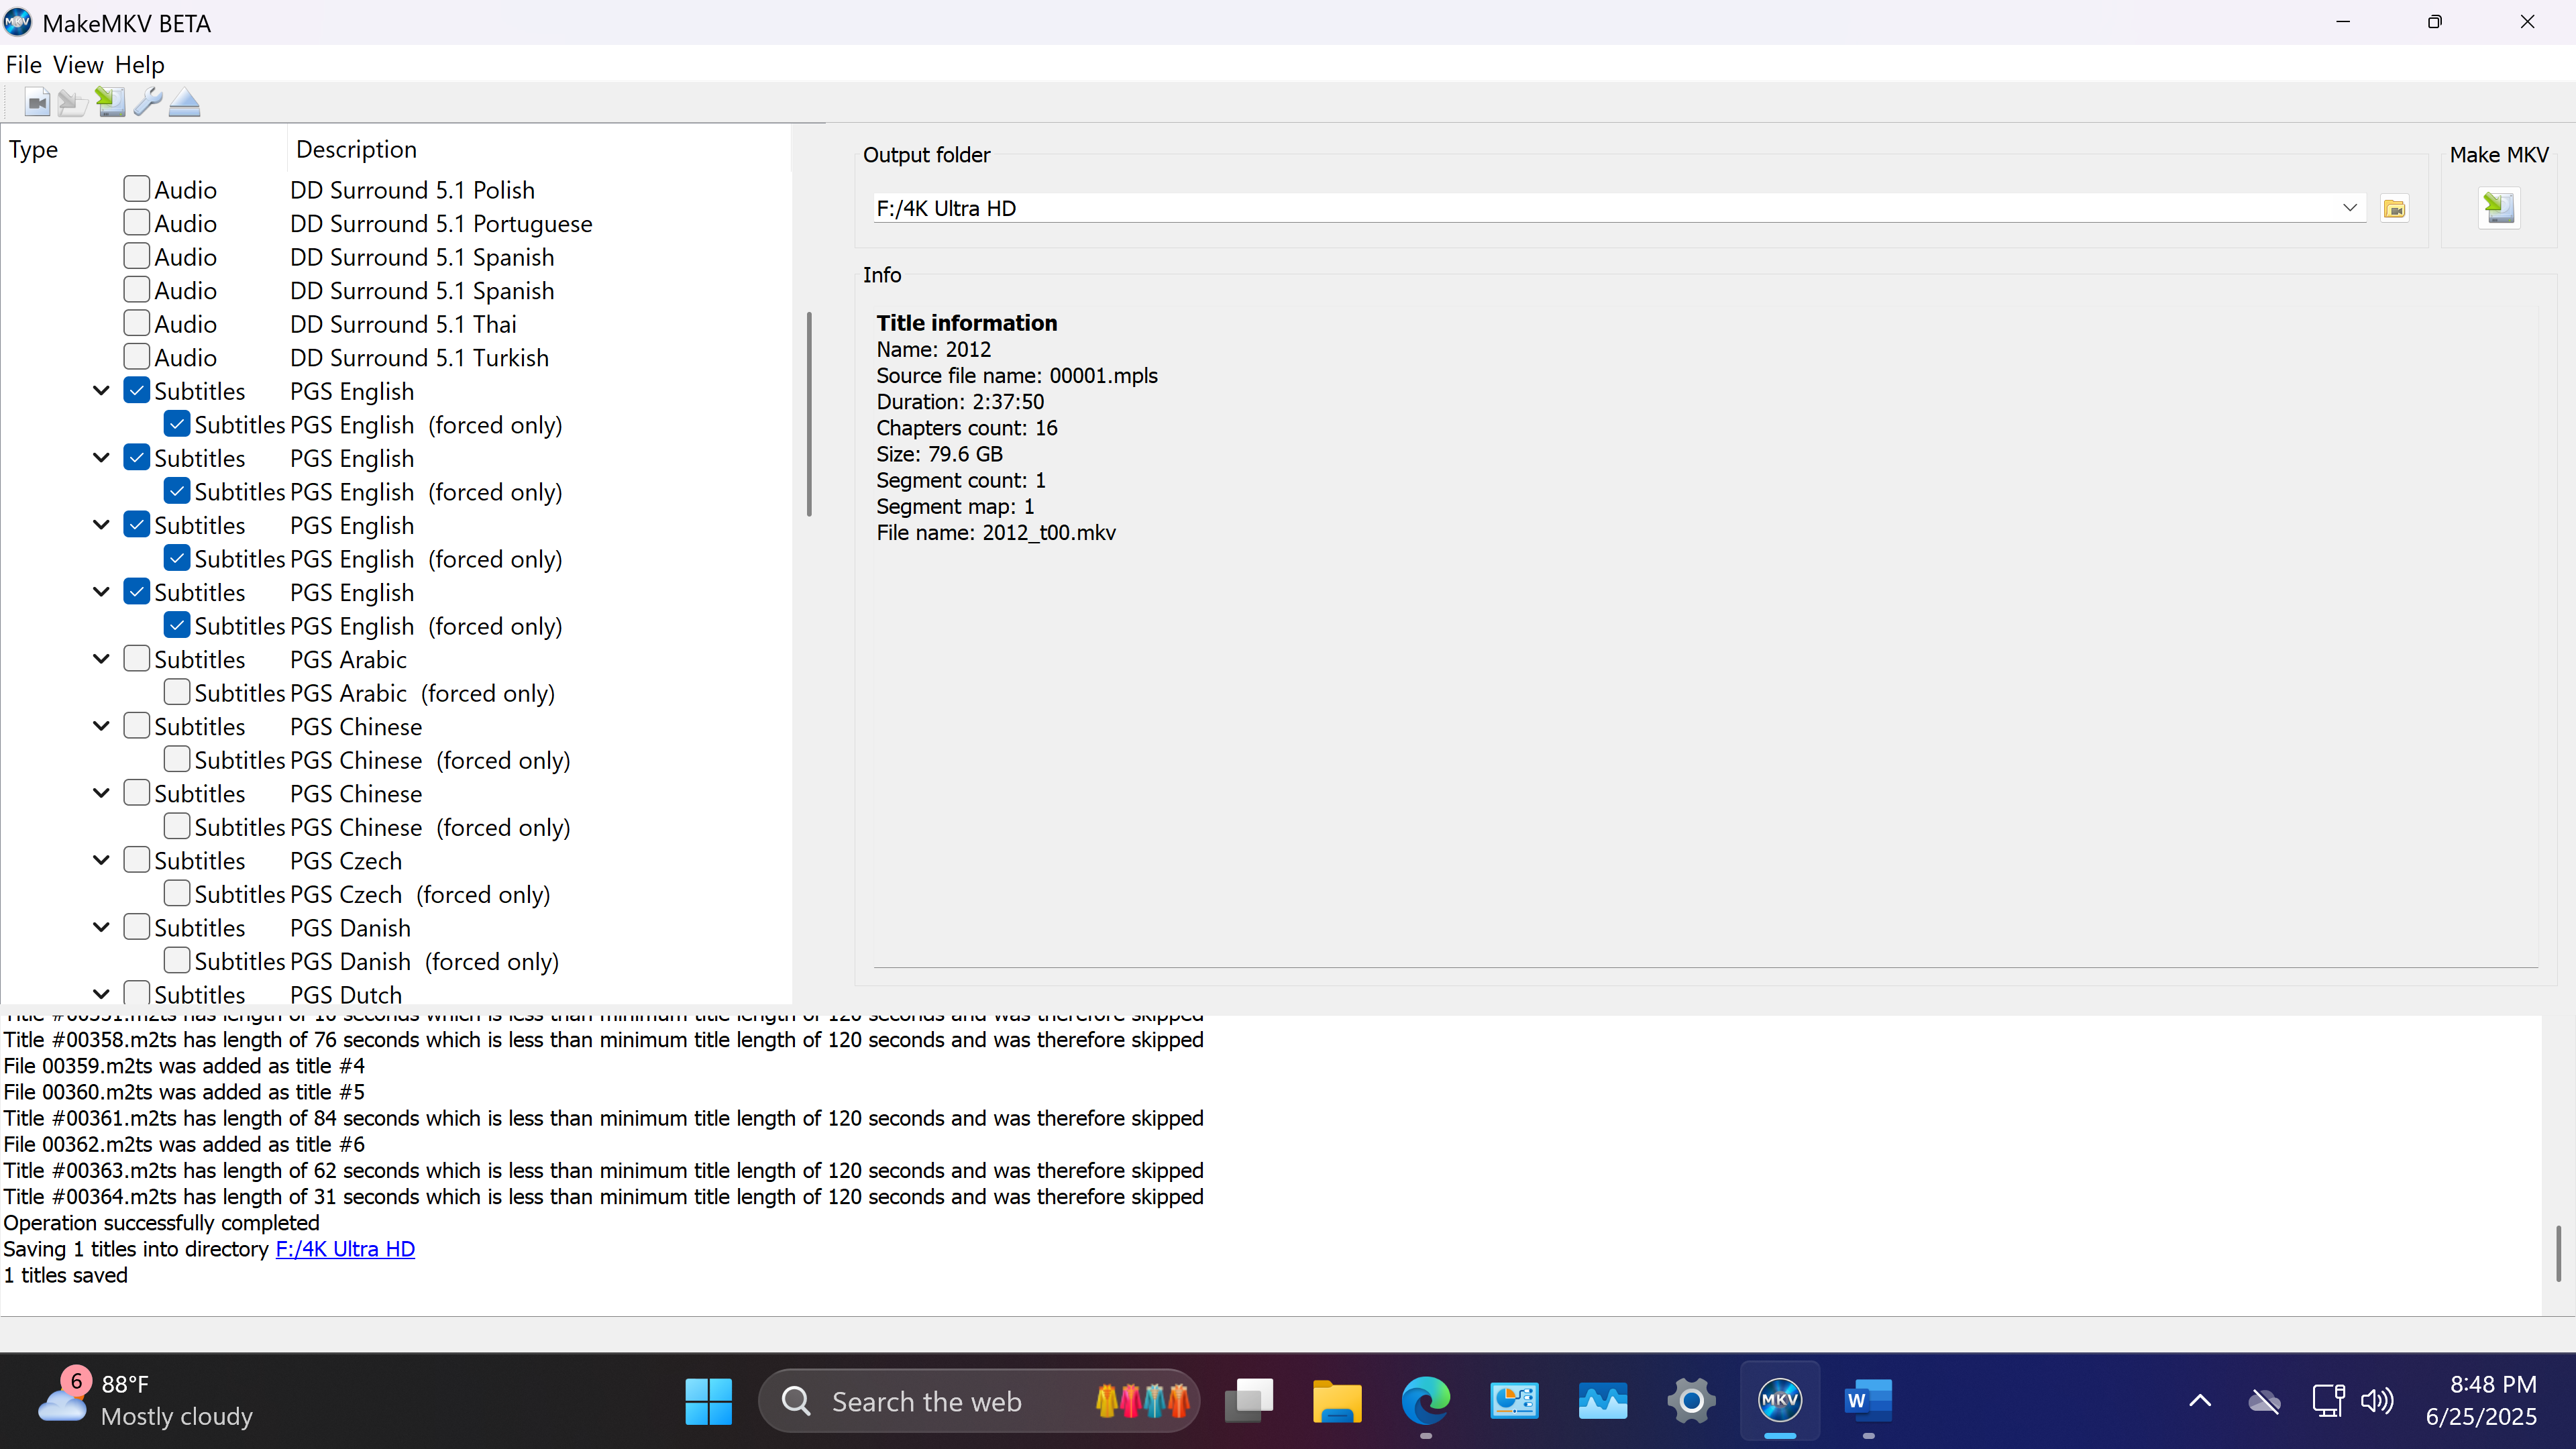Select the PGS Dutch subtitles row
The height and width of the screenshot is (1449, 2576).
(x=346, y=994)
